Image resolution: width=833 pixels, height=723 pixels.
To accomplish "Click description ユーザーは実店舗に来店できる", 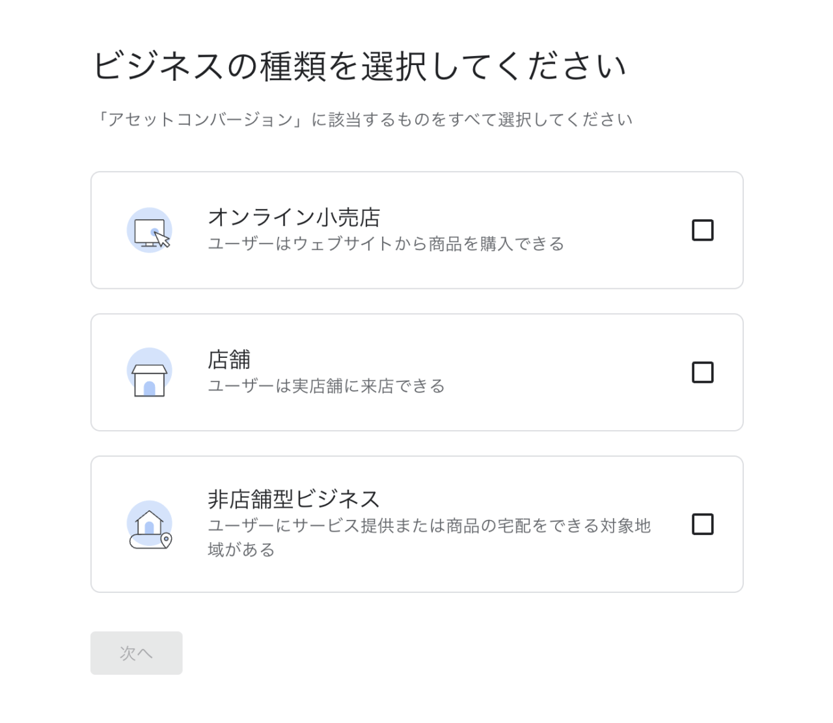I will coord(327,386).
